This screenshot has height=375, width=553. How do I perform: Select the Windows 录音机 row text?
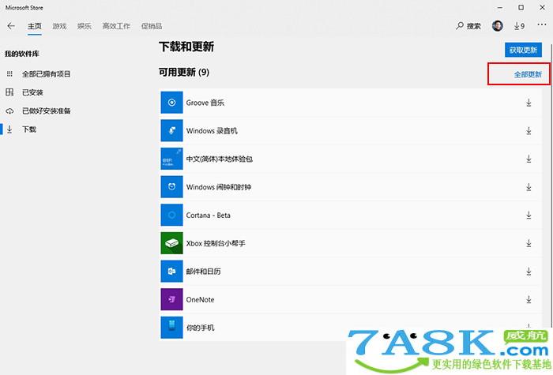(212, 131)
